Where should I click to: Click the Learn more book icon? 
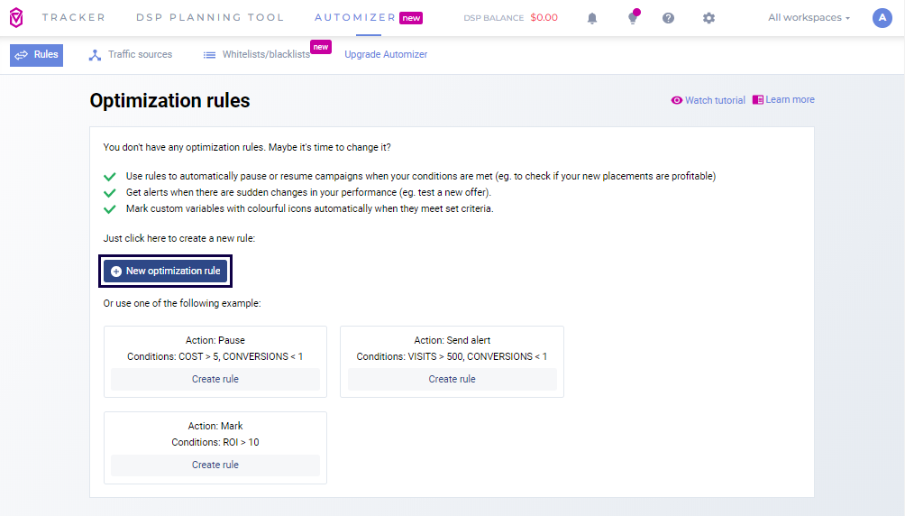tap(758, 99)
